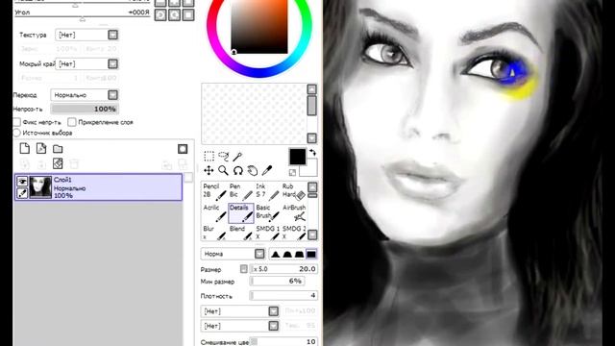The height and width of the screenshot is (346, 615).
Task: Swap foreground and background colors arrow
Action: pyautogui.click(x=312, y=152)
